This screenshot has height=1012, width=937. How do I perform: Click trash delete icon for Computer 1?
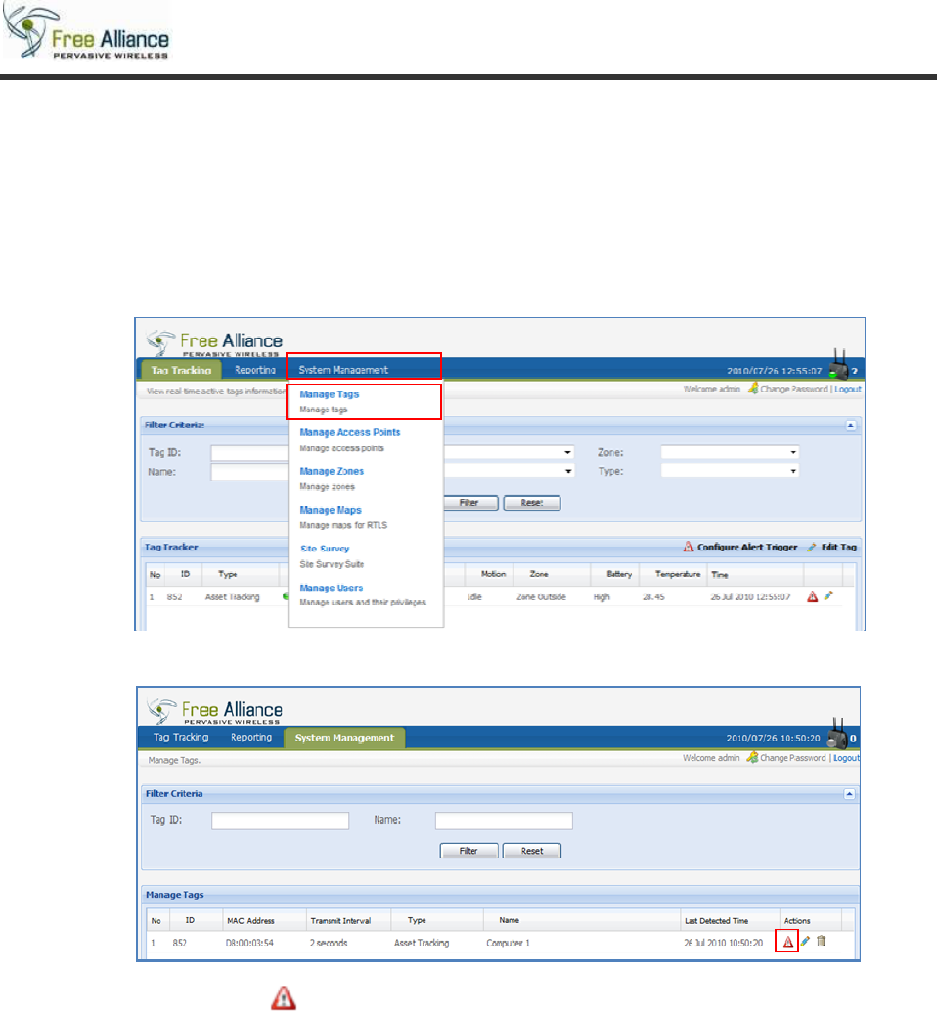point(822,942)
